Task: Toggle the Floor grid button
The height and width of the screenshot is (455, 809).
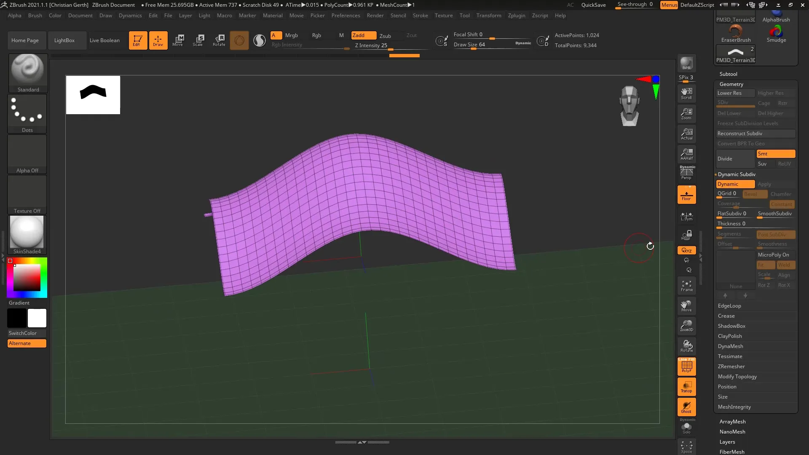Action: coord(686,195)
